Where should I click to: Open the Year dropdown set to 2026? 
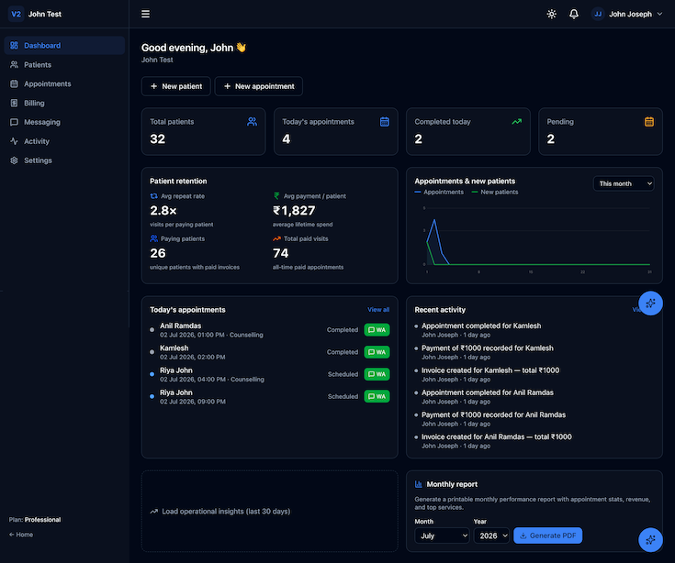point(491,535)
